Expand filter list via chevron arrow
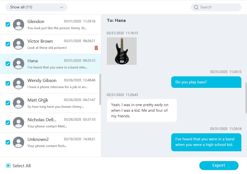247x174 pixels. 61,7
